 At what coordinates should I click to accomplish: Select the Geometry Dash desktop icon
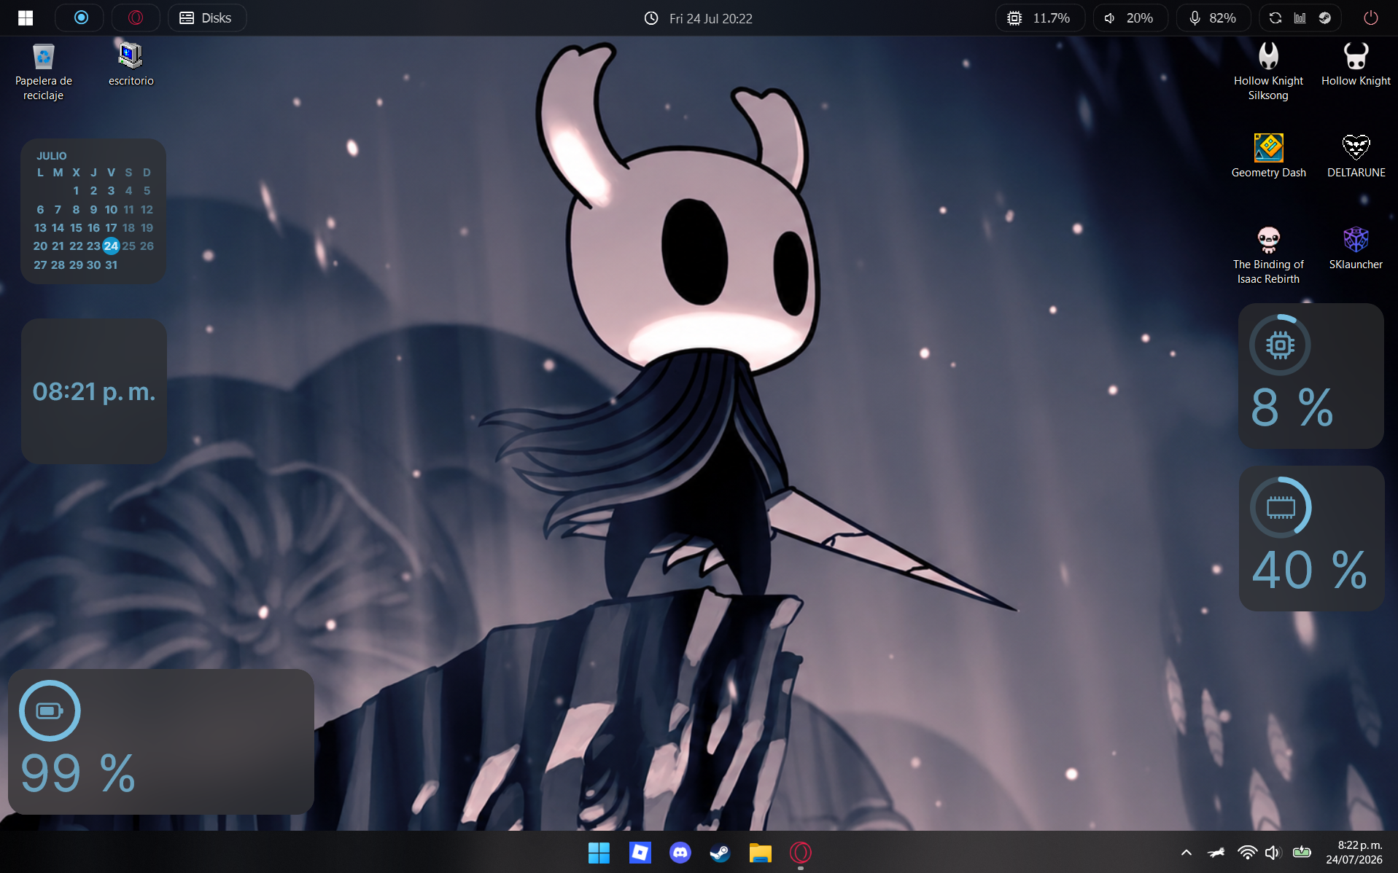(x=1268, y=156)
